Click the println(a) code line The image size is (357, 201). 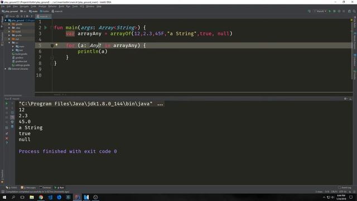pos(93,51)
